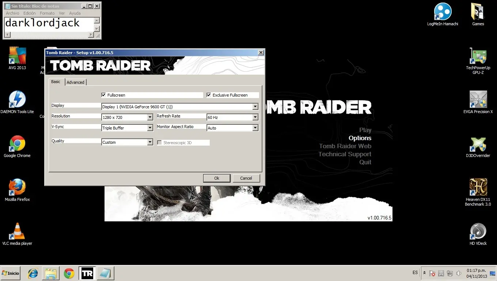Click in the Notepad text area

(49, 25)
